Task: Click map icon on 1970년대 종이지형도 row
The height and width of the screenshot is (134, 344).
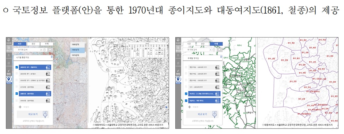Action: coord(48,87)
